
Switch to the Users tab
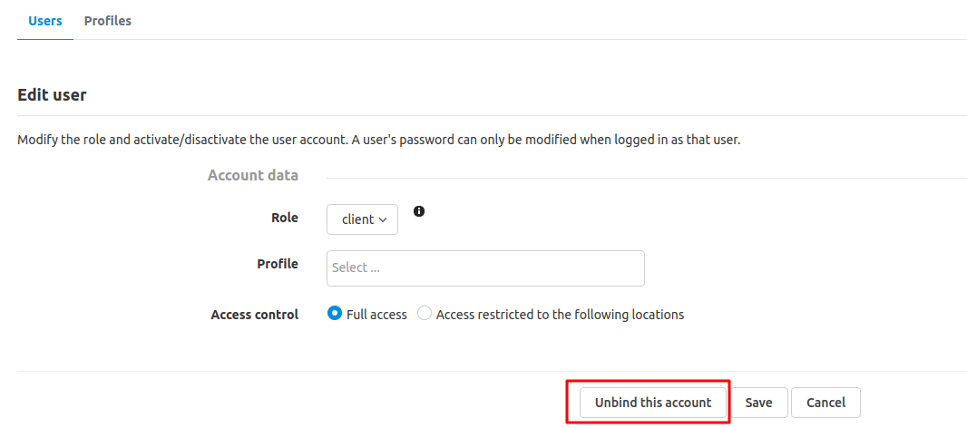coord(45,21)
